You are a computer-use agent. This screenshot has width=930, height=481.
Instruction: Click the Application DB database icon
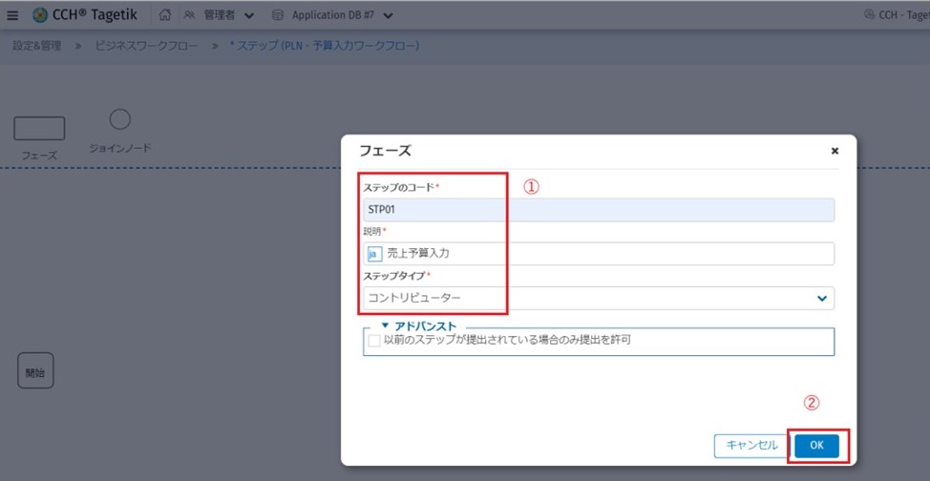pyautogui.click(x=277, y=15)
